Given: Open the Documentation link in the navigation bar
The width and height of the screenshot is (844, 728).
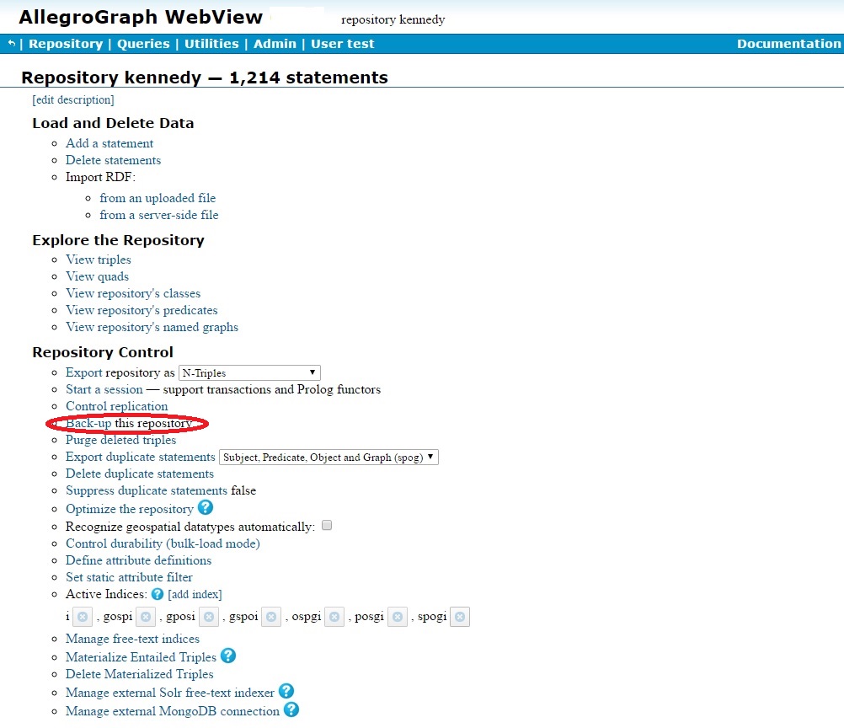Looking at the screenshot, I should [788, 44].
